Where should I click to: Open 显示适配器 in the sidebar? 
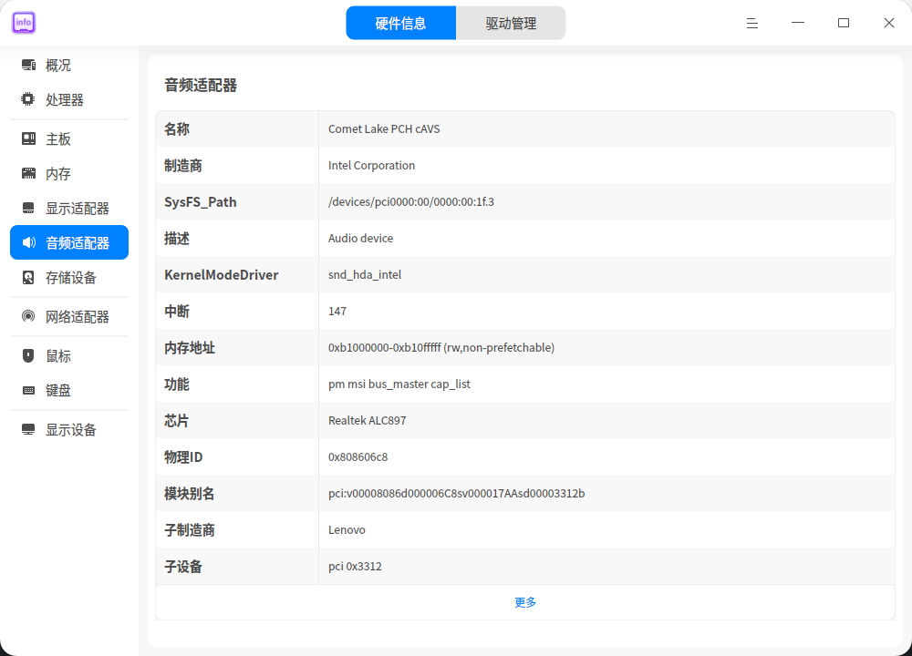(69, 208)
